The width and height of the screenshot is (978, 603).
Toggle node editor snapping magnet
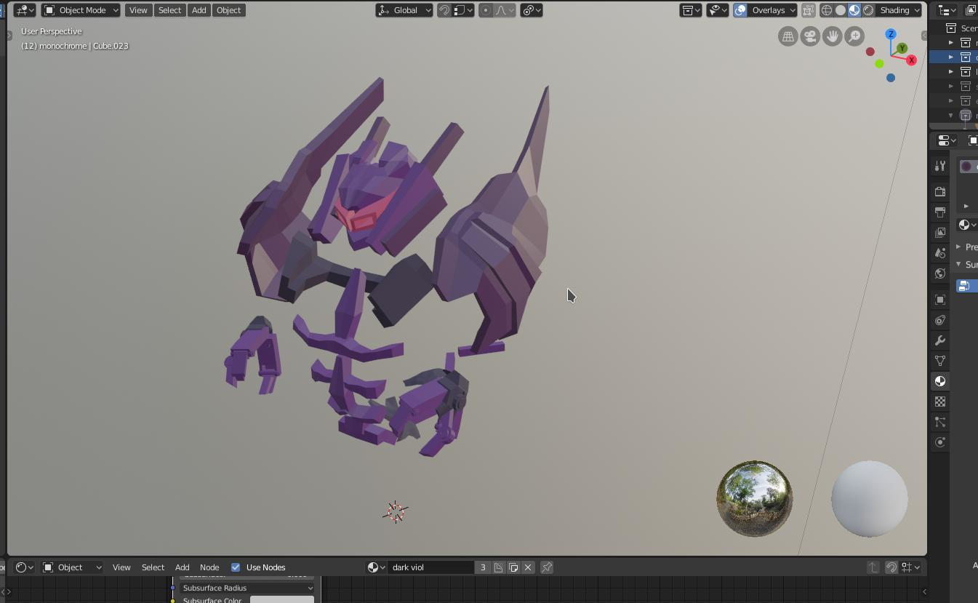[891, 567]
